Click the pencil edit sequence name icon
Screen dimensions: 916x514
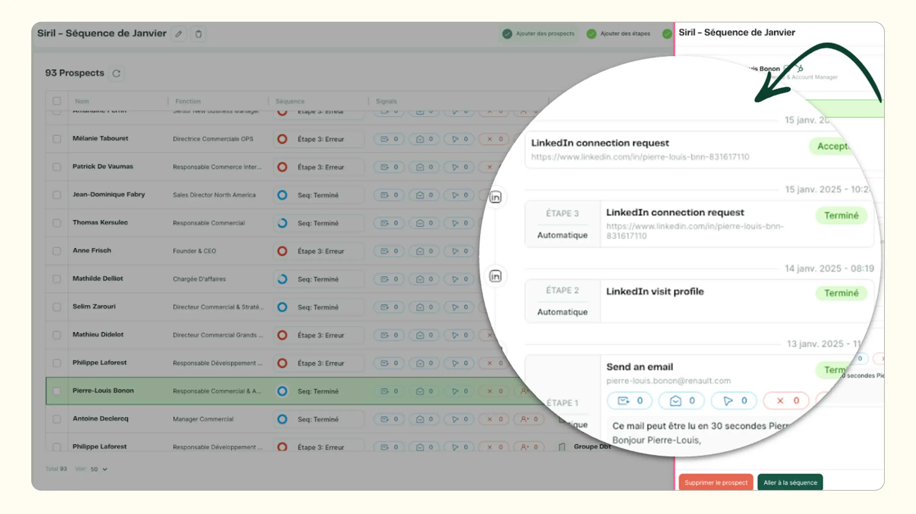point(179,34)
